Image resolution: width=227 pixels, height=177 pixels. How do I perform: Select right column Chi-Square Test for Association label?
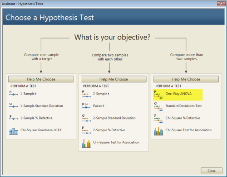pos(188,130)
